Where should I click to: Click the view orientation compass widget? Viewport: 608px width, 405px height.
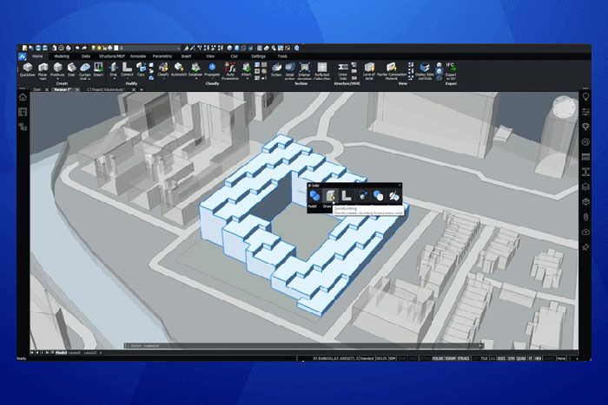point(564,108)
